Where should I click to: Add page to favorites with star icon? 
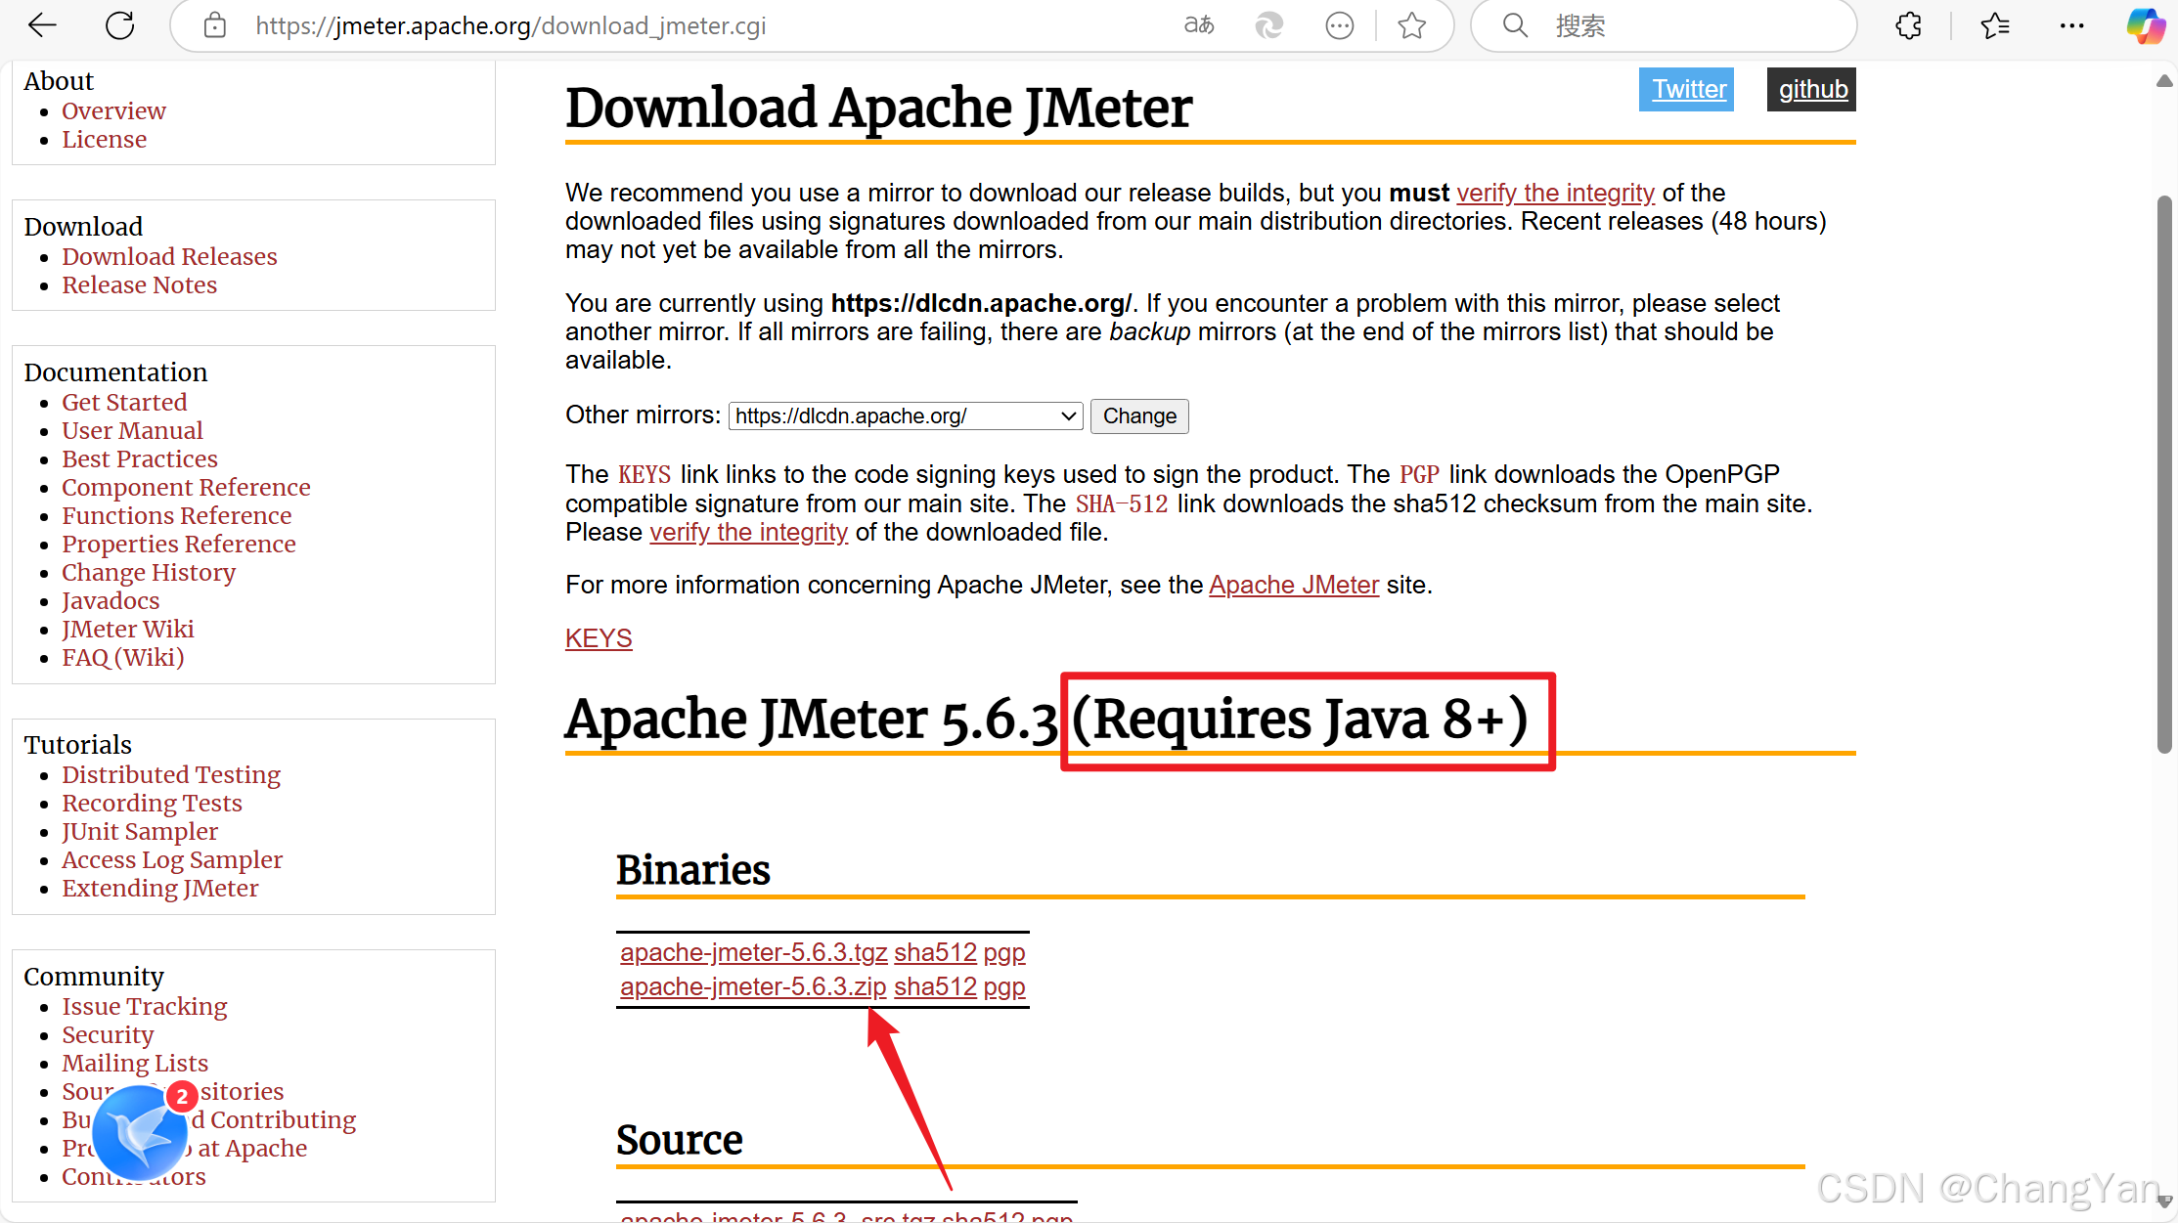[1411, 25]
